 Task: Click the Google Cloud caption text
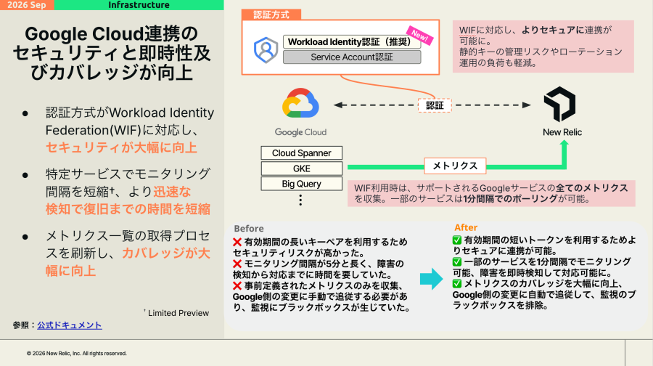(300, 132)
